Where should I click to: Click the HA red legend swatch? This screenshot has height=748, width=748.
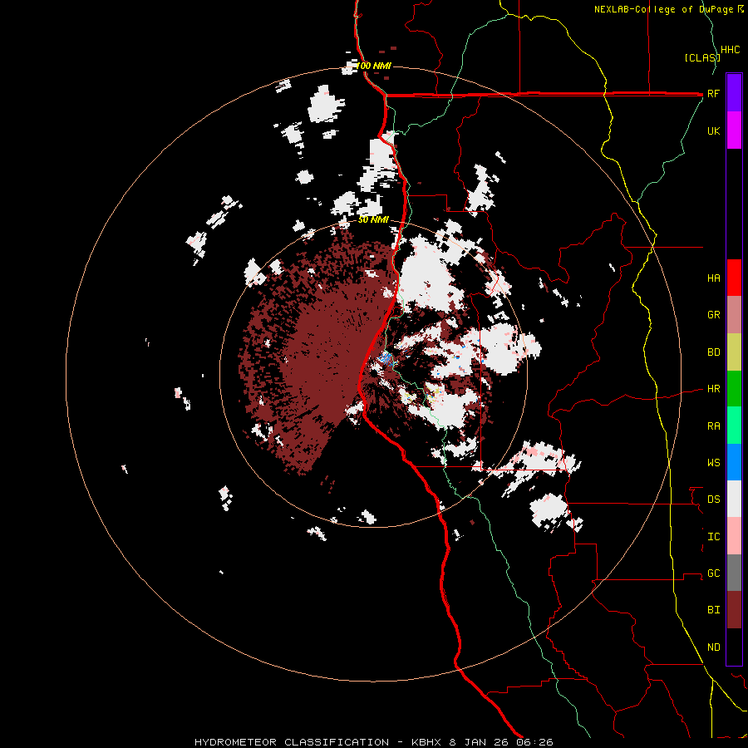click(x=734, y=278)
